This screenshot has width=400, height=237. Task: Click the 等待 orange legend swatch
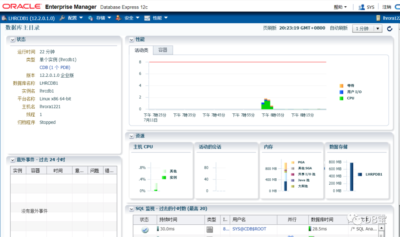341,86
